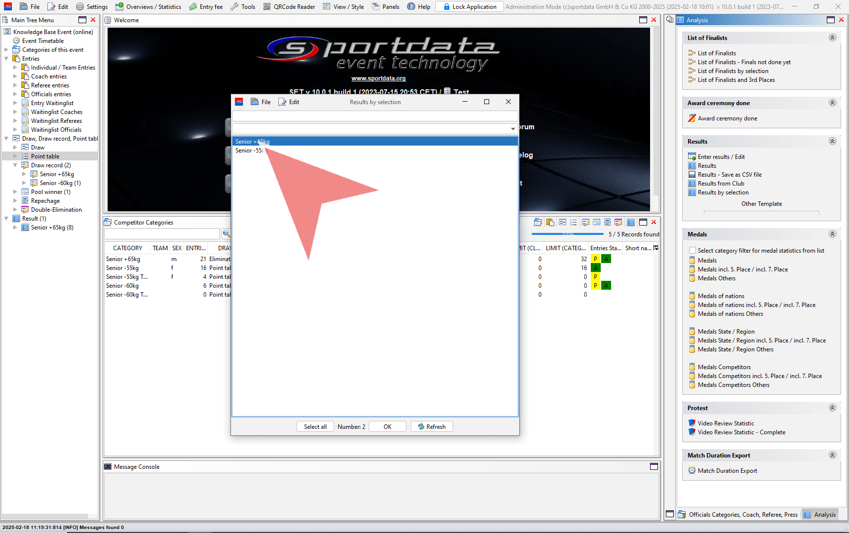Click the Knowledge Base Event tree icon

(x=7, y=32)
